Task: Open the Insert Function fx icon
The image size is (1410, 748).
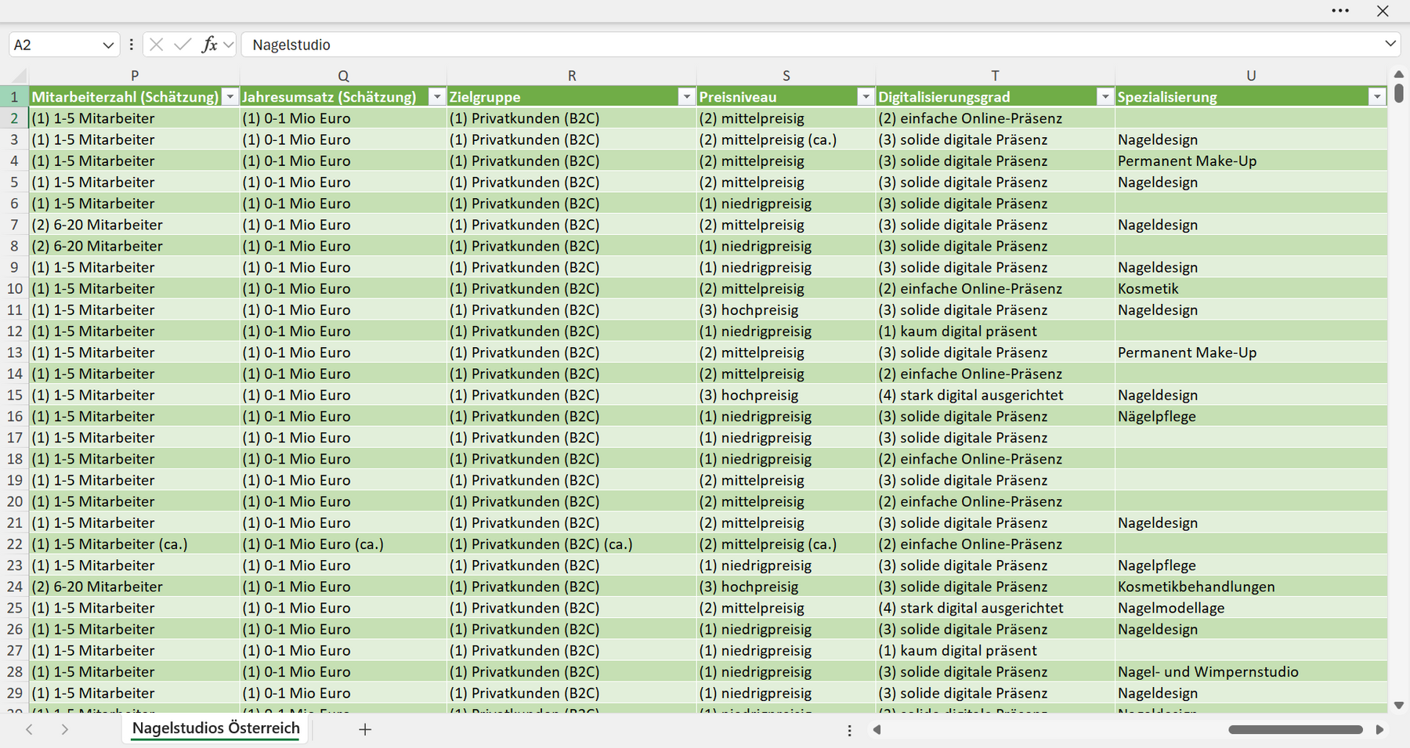Action: click(209, 45)
